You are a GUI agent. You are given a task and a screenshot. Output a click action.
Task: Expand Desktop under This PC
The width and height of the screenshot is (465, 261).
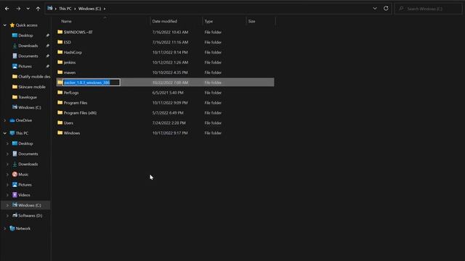[x=7, y=144]
